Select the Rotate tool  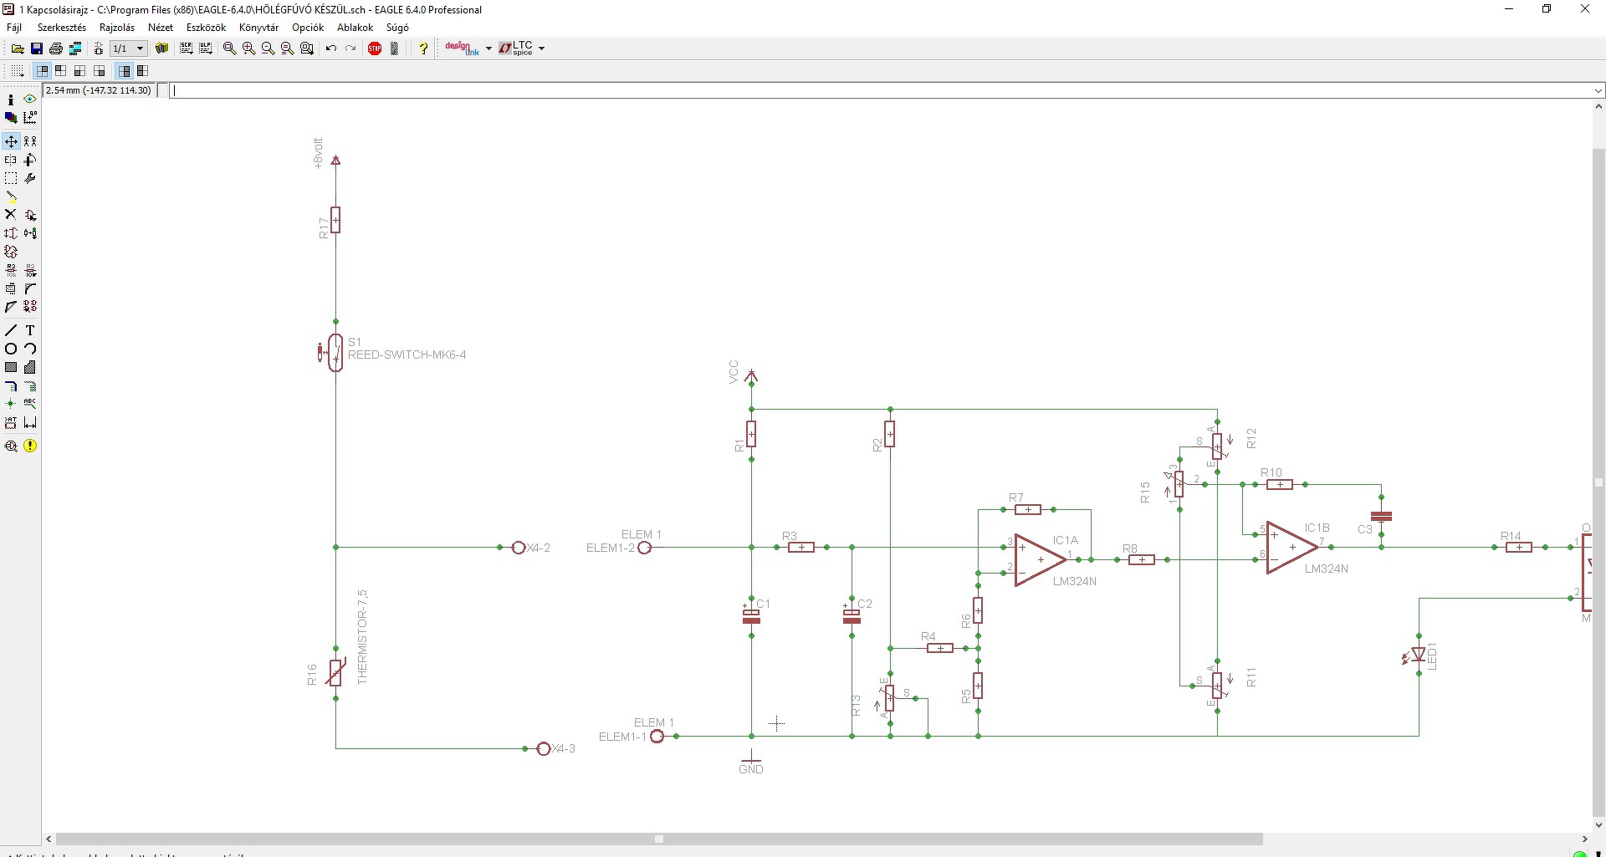(x=30, y=160)
